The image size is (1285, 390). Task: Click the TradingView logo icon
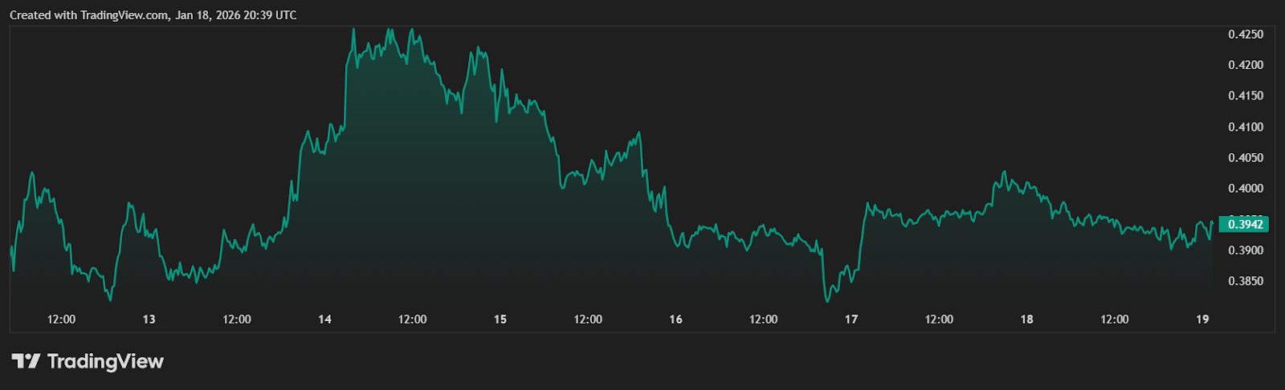point(25,361)
